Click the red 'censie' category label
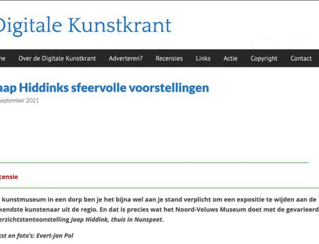 [9, 176]
